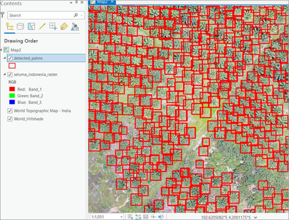The image size is (289, 220).
Task: Choose List By Labeling tag icon
Action: pos(64,26)
